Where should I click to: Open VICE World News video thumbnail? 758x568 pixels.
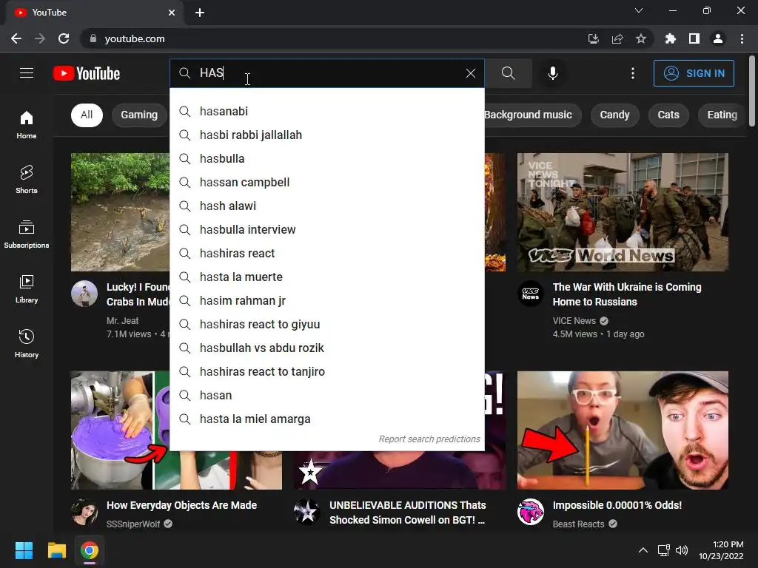point(623,212)
